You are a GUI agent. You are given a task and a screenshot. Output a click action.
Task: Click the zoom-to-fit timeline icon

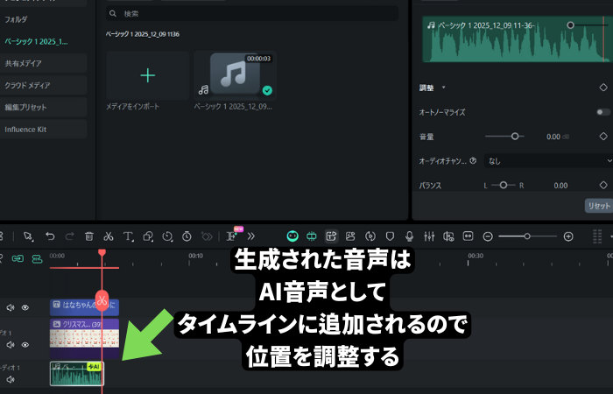click(468, 236)
